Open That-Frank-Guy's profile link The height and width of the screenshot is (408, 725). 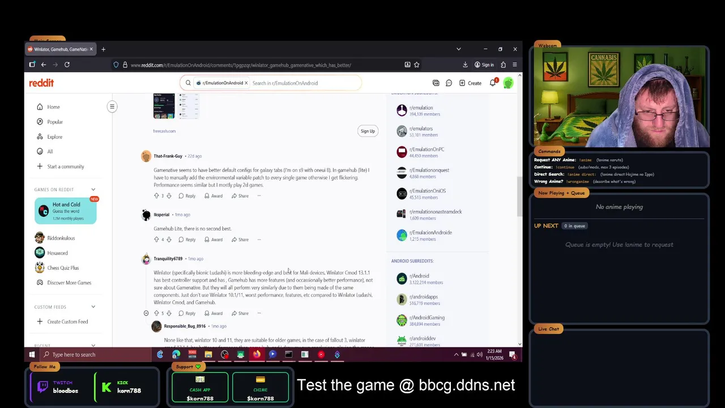[168, 156]
